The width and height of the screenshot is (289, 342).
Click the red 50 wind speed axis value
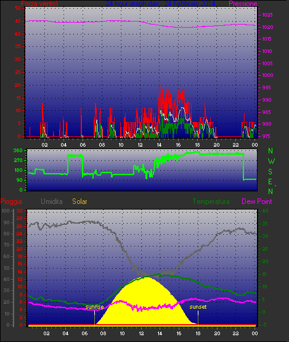pos(18,8)
